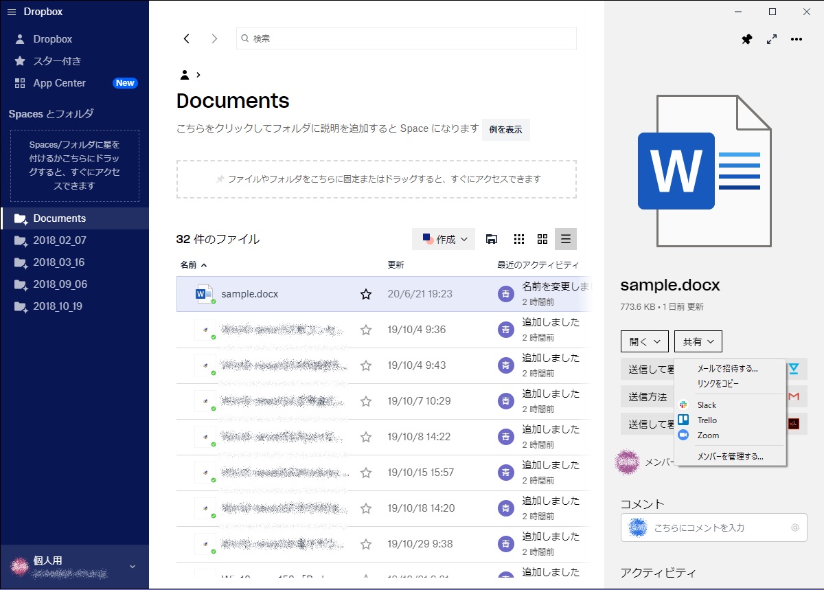Share via Slack menu item

tap(730, 405)
